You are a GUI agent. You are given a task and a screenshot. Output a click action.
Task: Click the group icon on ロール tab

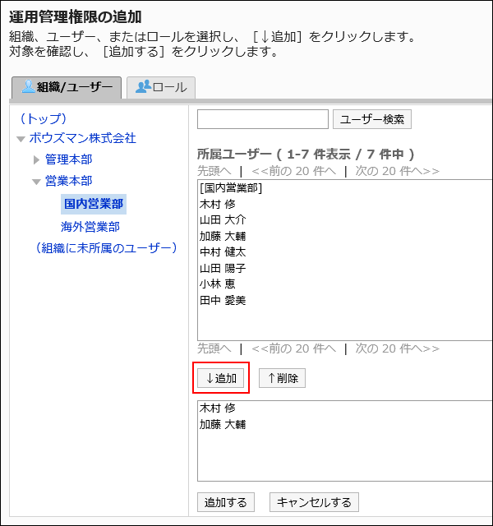(x=143, y=86)
